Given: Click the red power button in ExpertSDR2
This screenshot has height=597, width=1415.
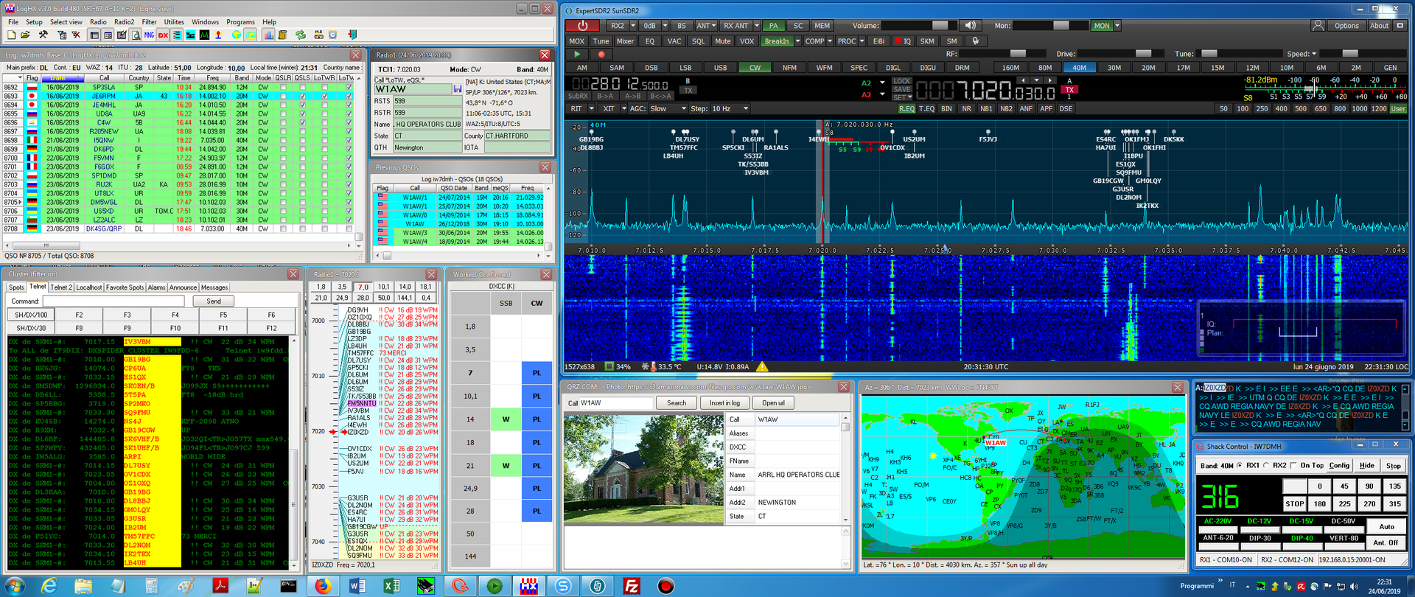Looking at the screenshot, I should 582,26.
